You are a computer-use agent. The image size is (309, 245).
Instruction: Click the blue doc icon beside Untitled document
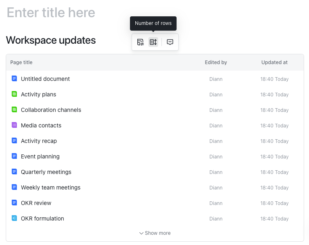(14, 78)
